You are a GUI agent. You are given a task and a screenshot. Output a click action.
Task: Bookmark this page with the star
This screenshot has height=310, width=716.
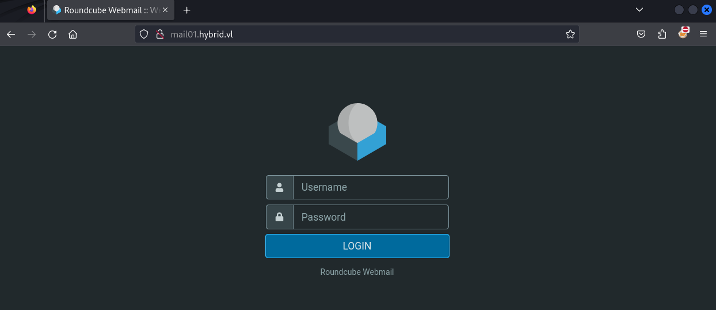(570, 35)
